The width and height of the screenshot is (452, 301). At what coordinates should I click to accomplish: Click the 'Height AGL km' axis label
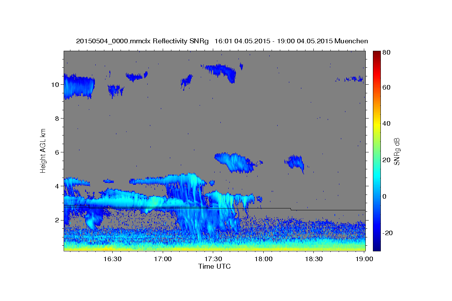[43, 150]
